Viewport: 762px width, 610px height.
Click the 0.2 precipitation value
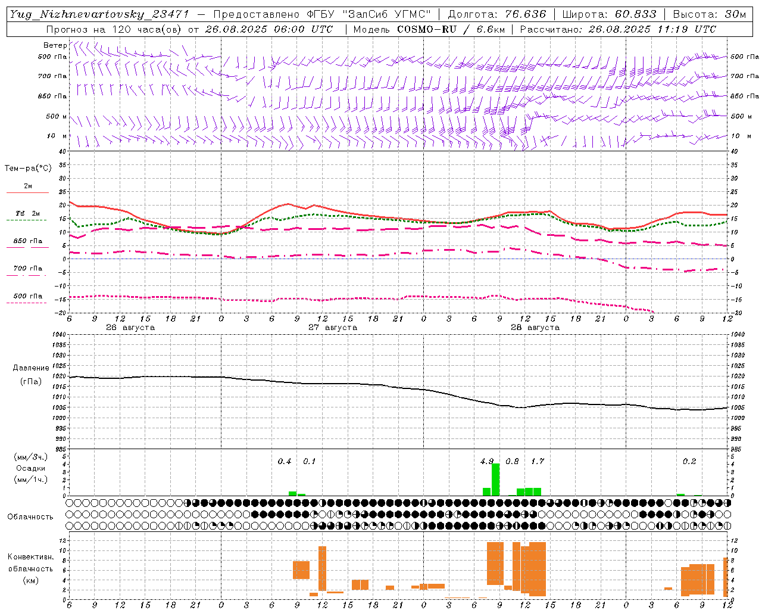click(689, 462)
